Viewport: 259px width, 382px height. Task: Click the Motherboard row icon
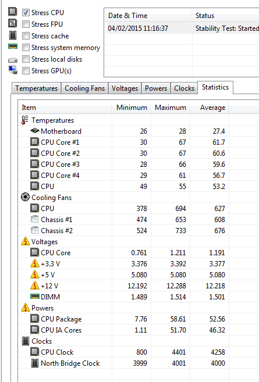35,131
